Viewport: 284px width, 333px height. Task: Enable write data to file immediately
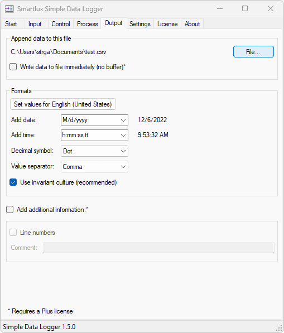[13, 67]
